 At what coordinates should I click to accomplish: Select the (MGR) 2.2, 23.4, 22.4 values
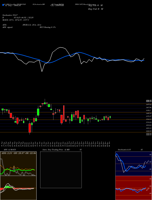pos(32,25)
